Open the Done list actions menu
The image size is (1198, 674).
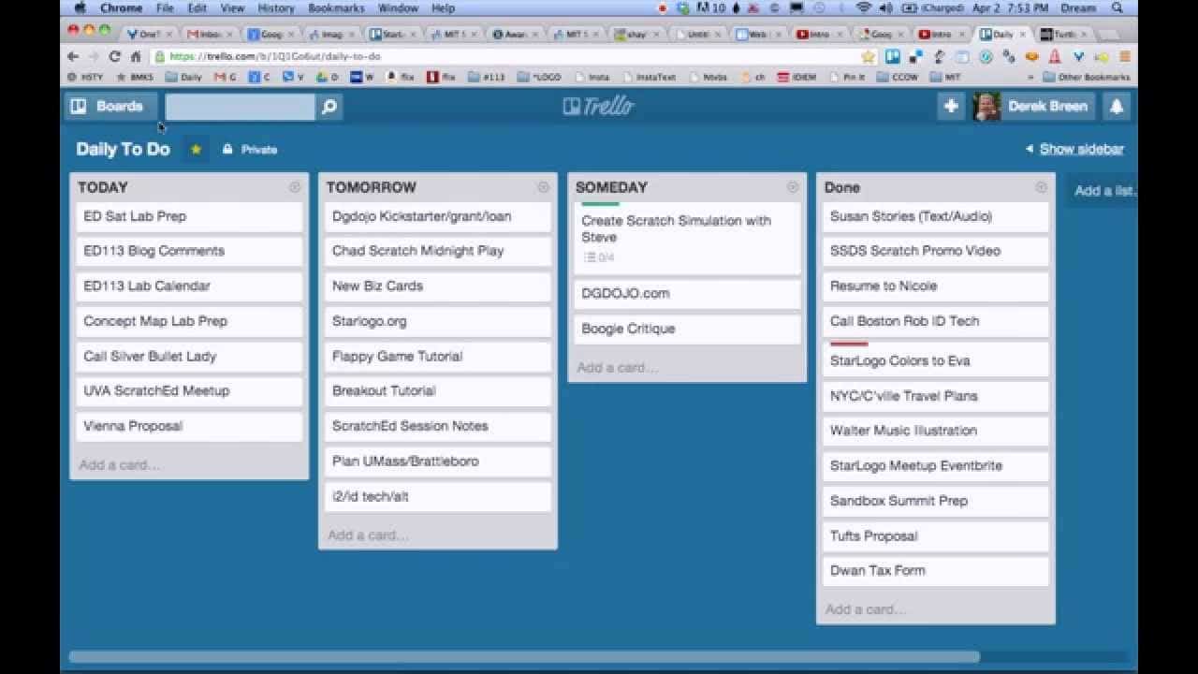click(1041, 187)
